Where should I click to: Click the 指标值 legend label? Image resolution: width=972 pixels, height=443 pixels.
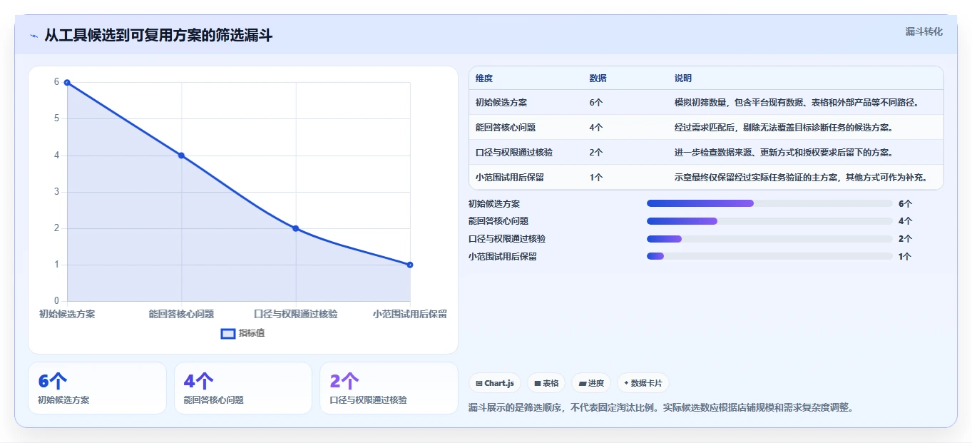(252, 333)
